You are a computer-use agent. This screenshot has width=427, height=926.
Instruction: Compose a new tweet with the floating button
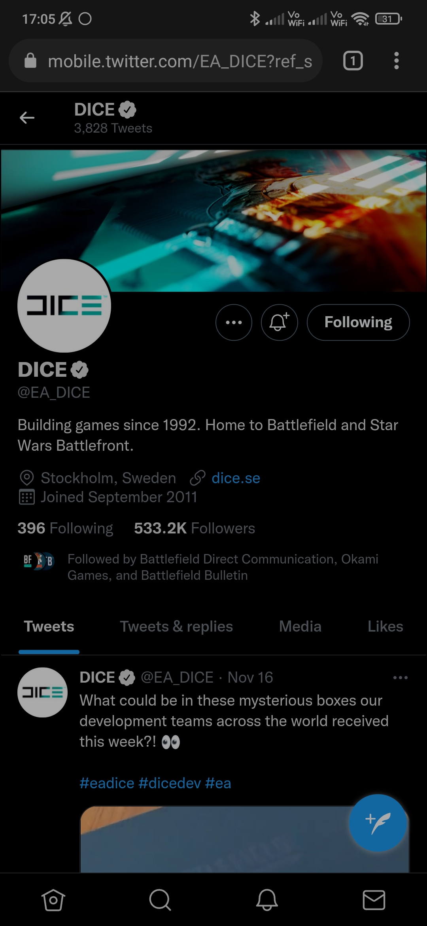(378, 823)
